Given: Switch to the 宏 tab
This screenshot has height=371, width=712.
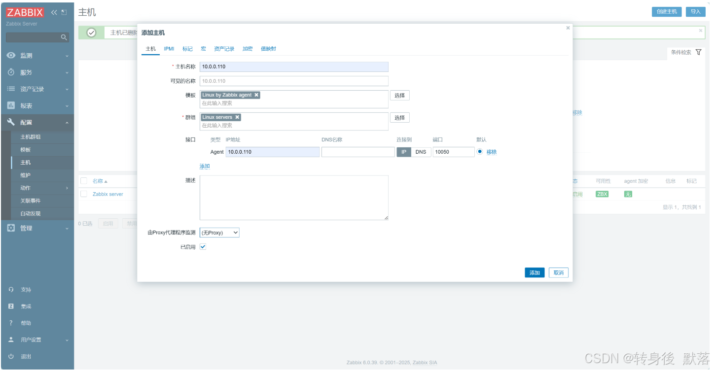Looking at the screenshot, I should tap(203, 49).
